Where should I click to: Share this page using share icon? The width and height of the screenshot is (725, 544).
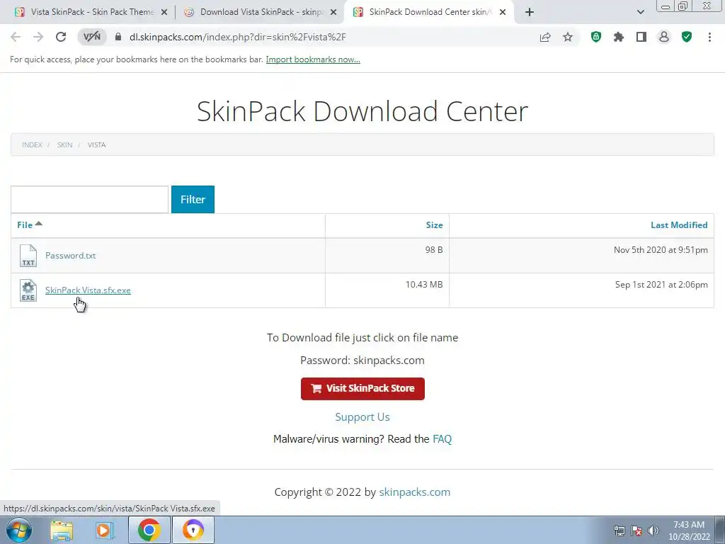(545, 37)
